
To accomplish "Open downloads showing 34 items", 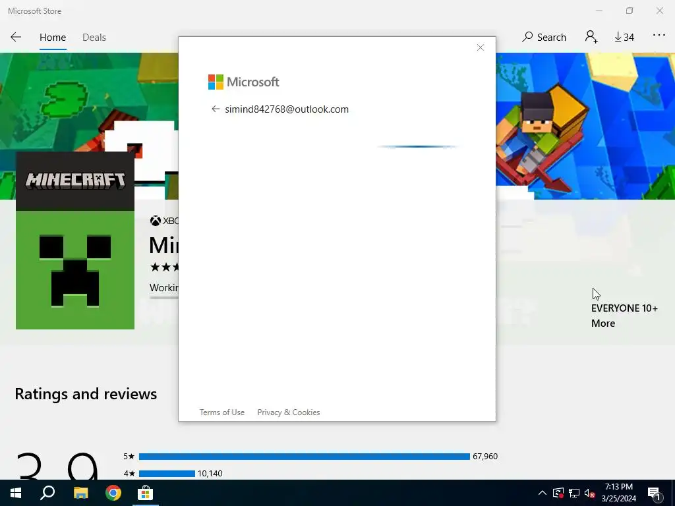I will pos(624,38).
